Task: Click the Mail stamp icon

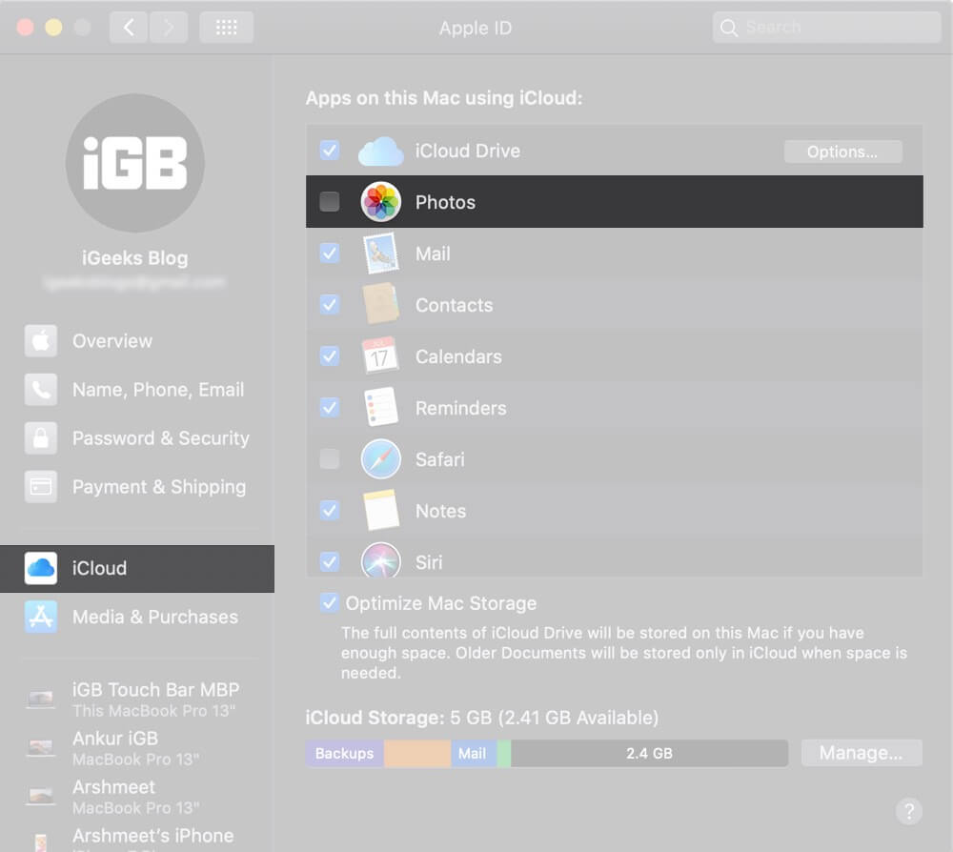Action: [x=381, y=254]
